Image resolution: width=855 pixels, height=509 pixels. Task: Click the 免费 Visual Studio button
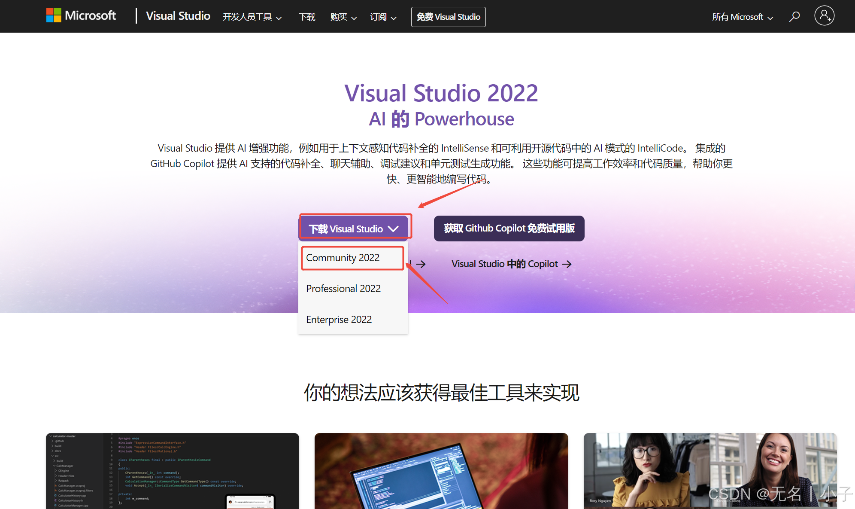point(448,17)
